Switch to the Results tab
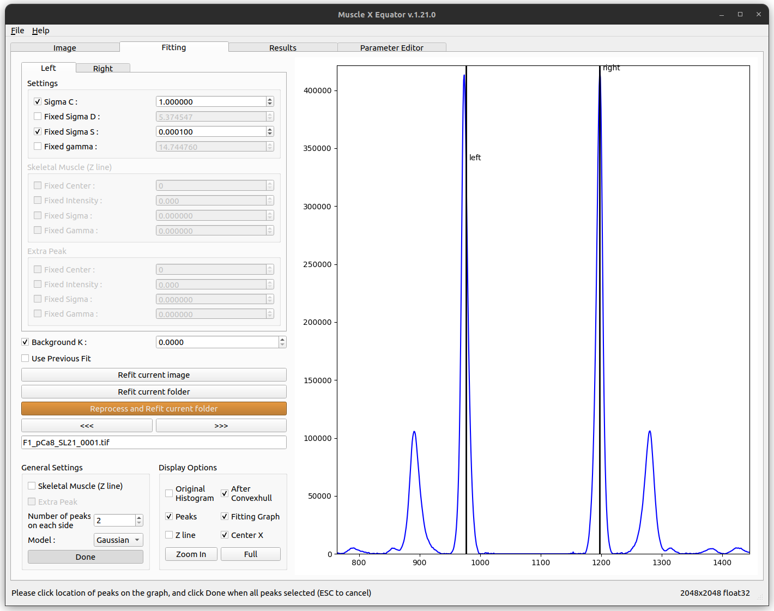774x611 pixels. [283, 47]
